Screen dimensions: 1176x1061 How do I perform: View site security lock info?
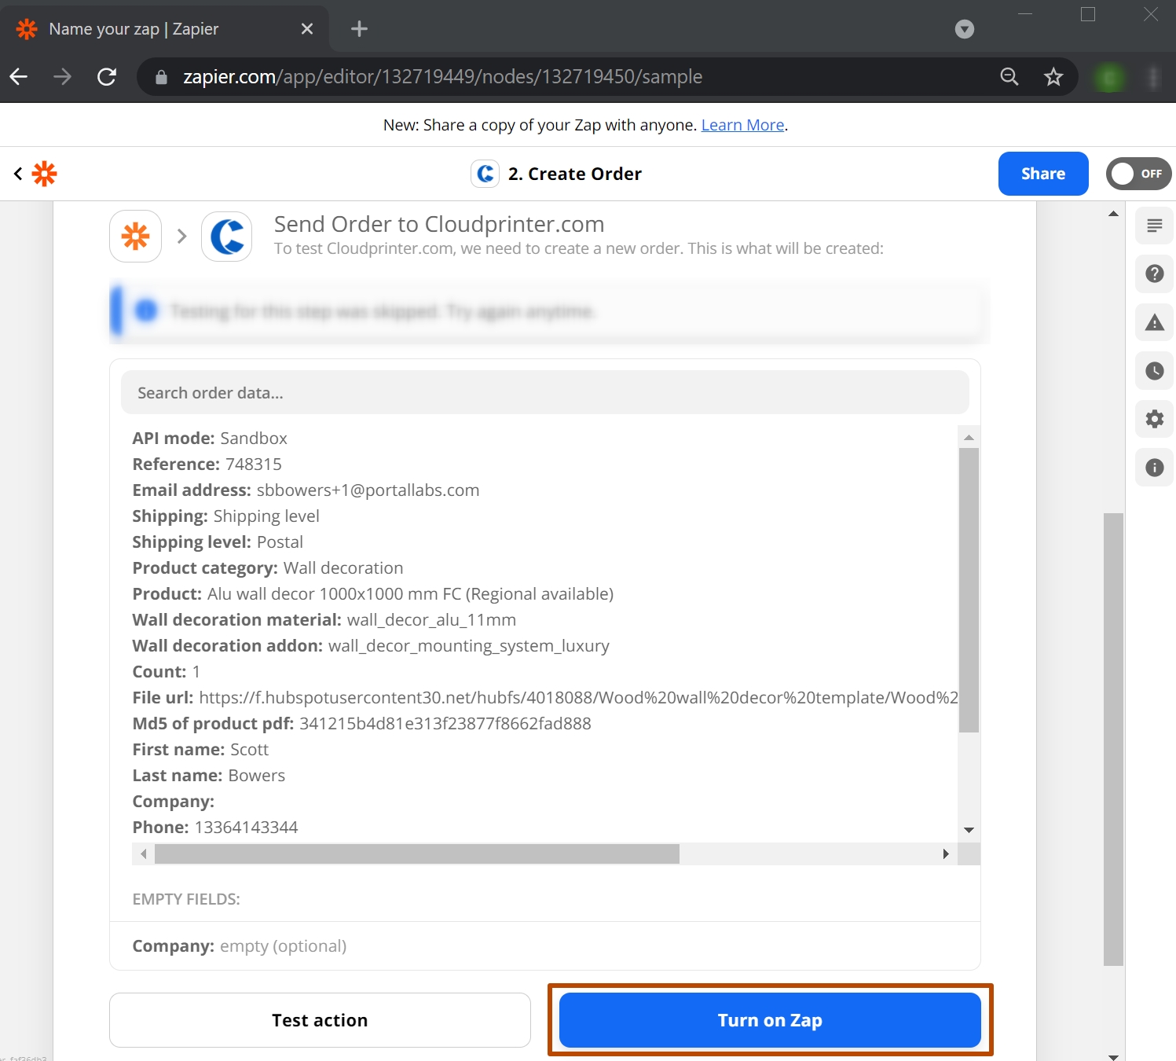coord(161,77)
